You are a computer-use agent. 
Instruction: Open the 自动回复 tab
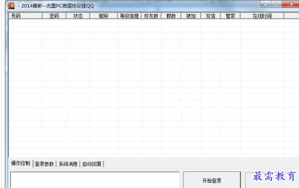point(92,164)
